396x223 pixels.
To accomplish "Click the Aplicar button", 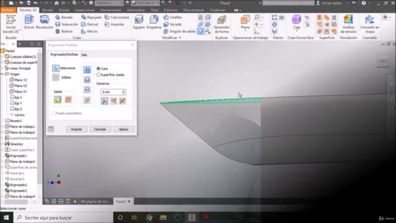I will click(124, 129).
